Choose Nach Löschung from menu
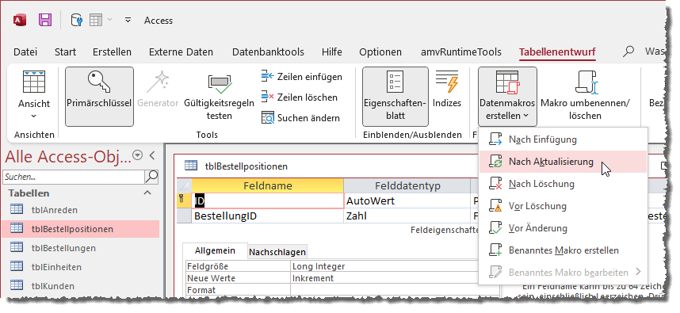680x313 pixels. coord(563,184)
